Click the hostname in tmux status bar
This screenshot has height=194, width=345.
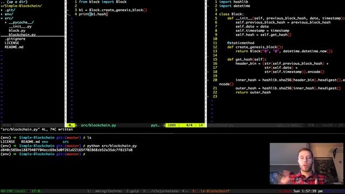(x=13, y=191)
